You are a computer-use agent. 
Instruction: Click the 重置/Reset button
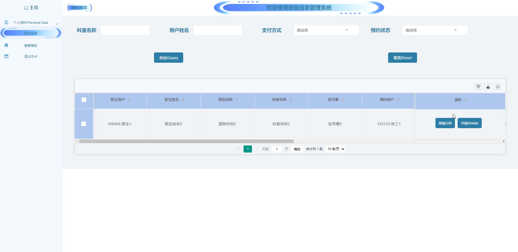402,58
